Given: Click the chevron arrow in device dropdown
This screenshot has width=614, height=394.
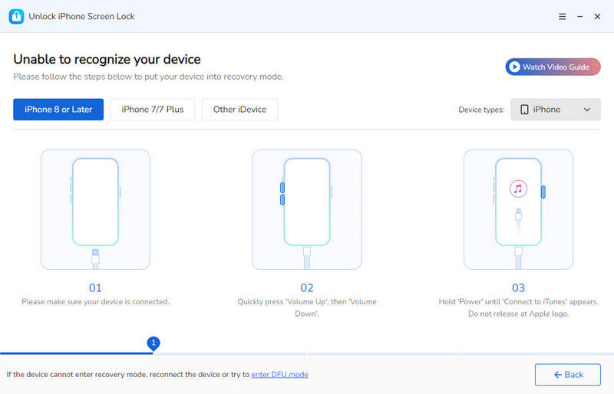Looking at the screenshot, I should pyautogui.click(x=587, y=110).
